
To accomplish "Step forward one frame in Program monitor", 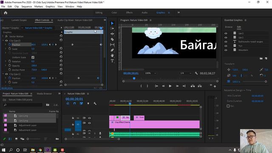I will 177,86.
